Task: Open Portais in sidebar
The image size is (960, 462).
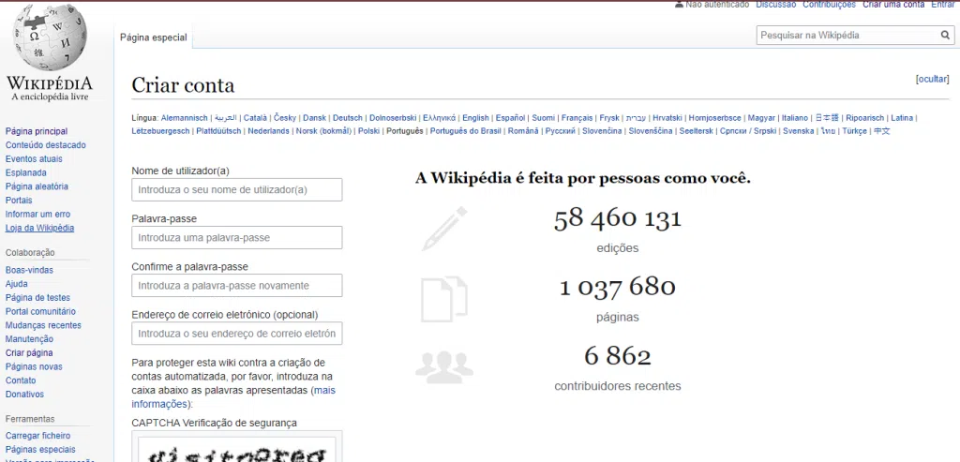Action: point(19,201)
